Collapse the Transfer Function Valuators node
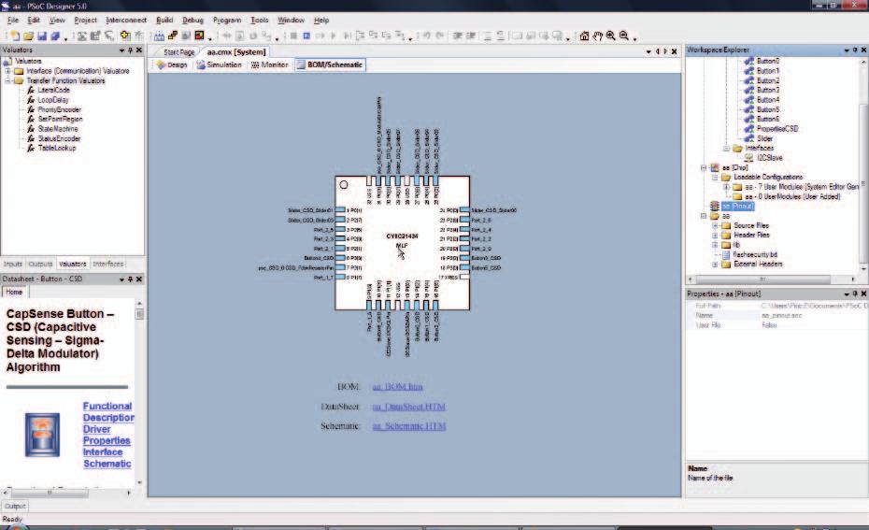Screen dimensions: 869x530 coord(7,81)
